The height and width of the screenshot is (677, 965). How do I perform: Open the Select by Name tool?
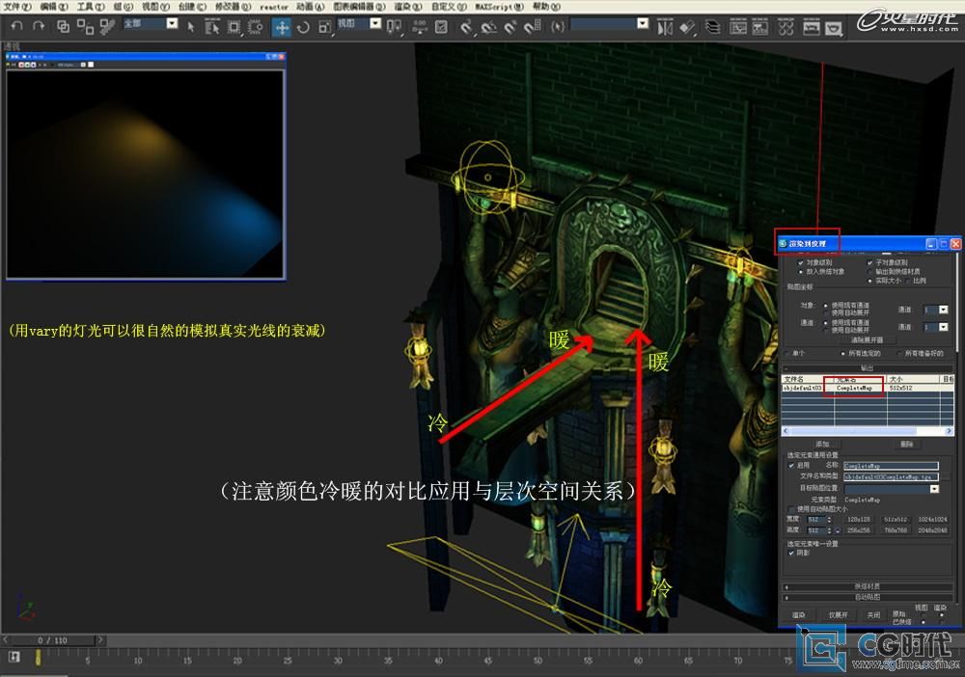211,27
